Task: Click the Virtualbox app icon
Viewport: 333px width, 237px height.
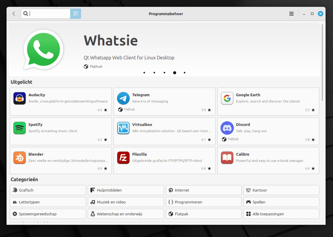Action: pyautogui.click(x=123, y=128)
